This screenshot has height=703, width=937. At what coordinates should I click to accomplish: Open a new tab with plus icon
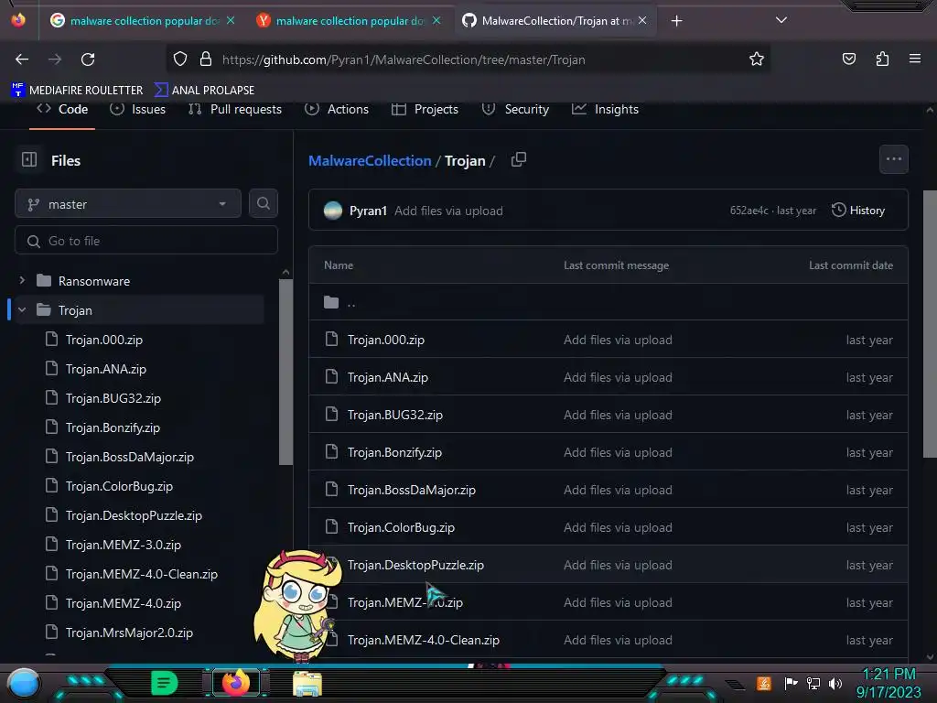676,21
